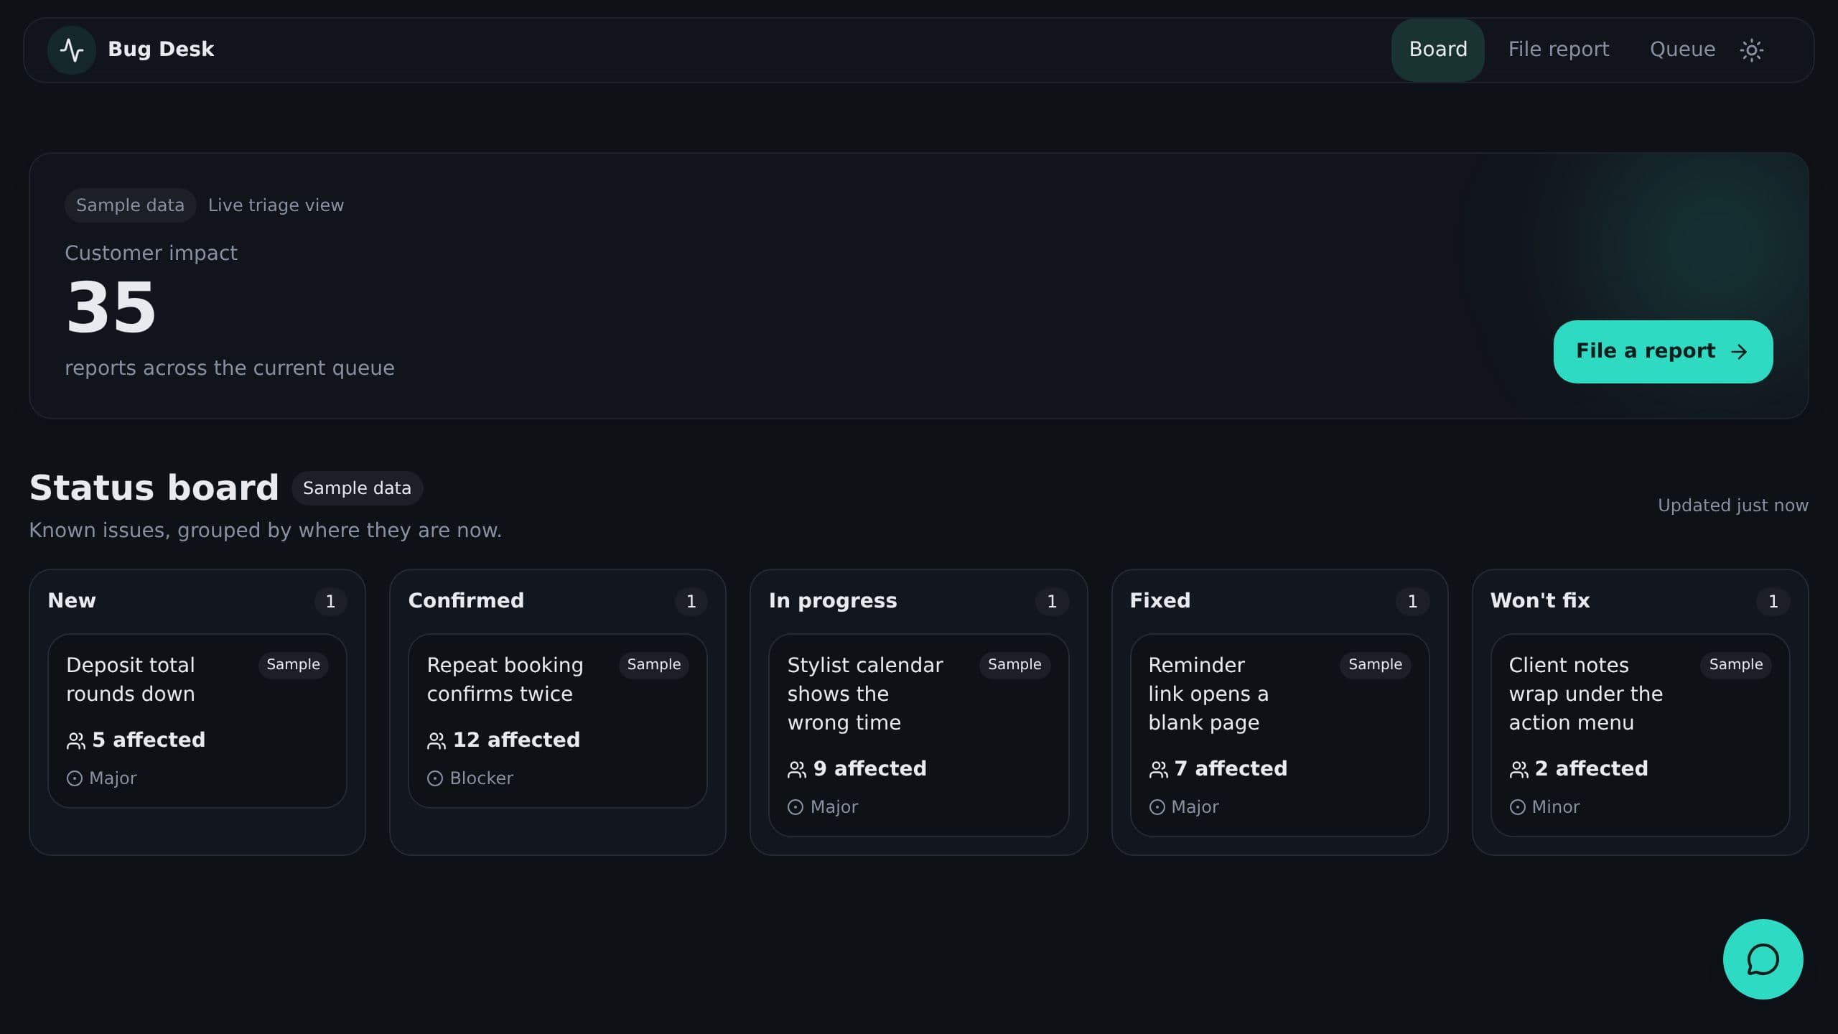
Task: Click the Updated just now text
Action: (1732, 506)
